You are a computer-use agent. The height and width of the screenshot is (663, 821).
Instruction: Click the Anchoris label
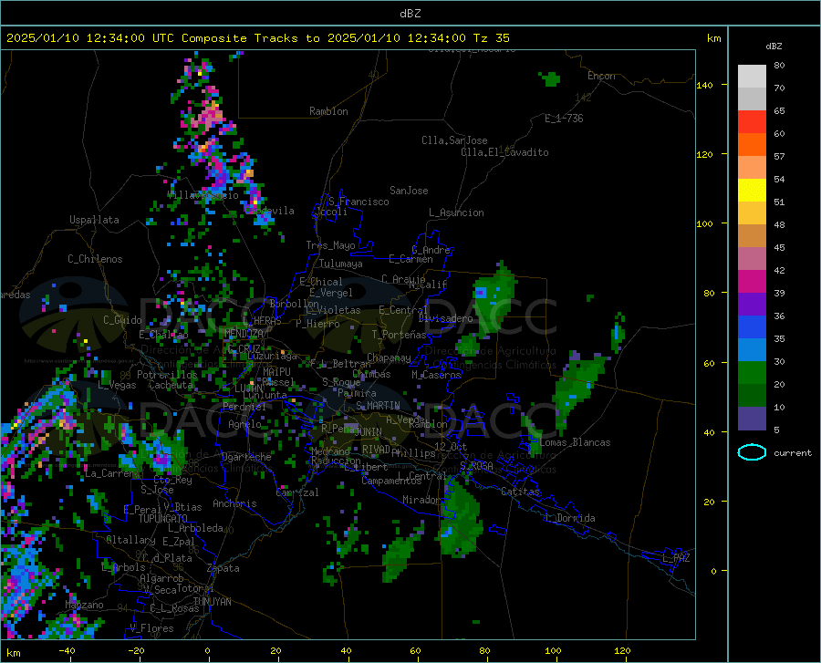234,503
